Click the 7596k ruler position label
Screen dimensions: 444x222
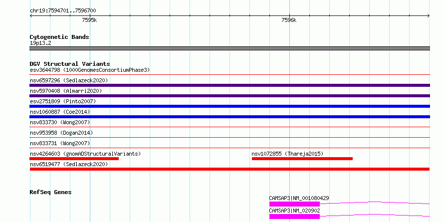(x=289, y=20)
